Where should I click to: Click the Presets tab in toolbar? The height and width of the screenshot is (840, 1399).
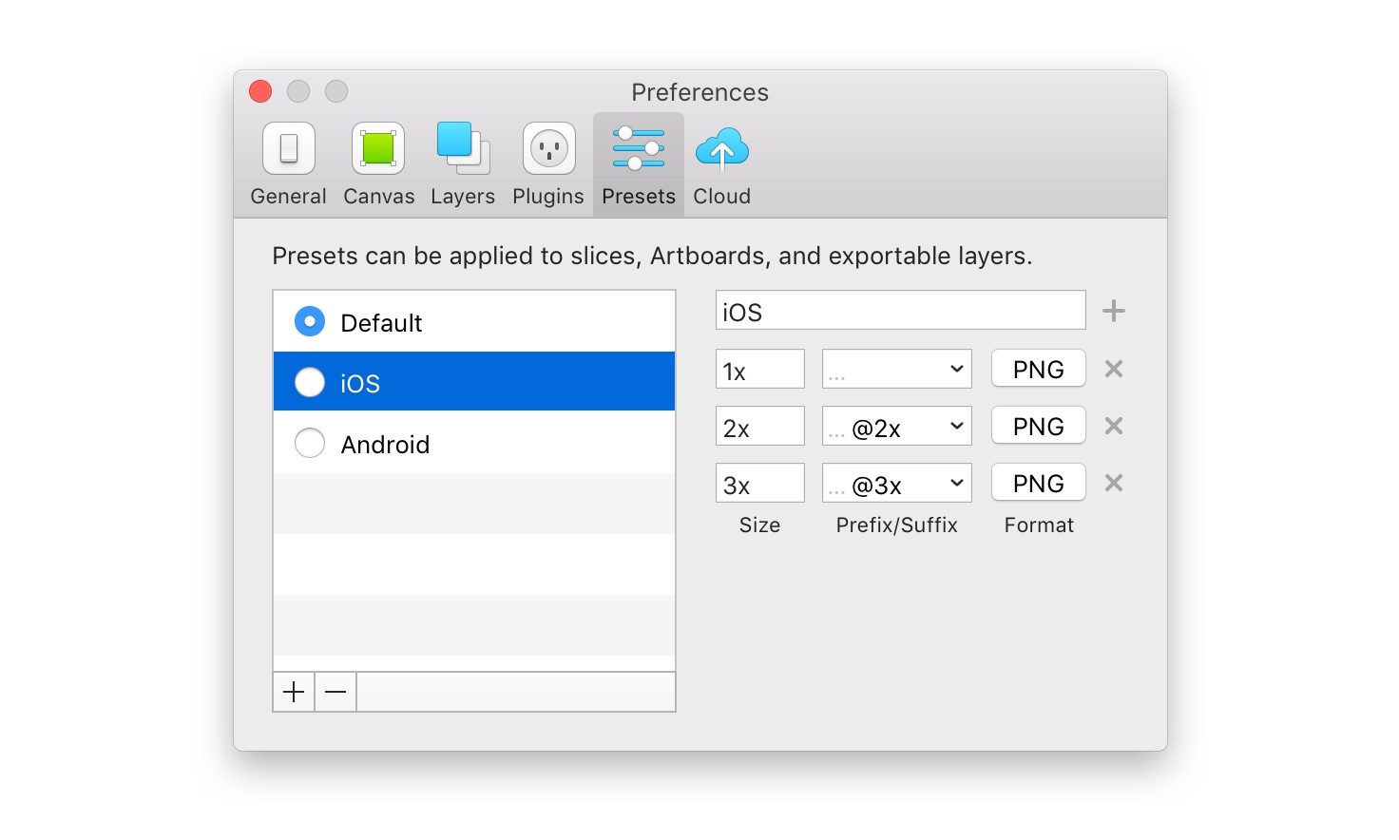tap(639, 164)
